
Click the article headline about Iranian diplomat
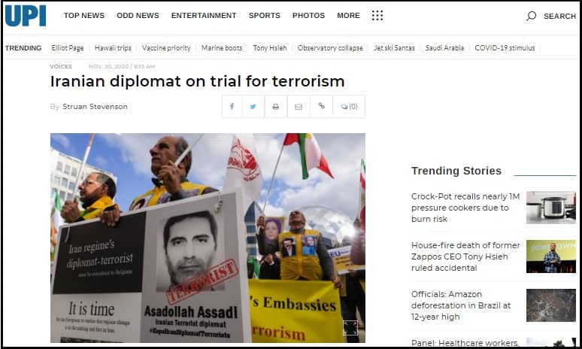click(198, 81)
